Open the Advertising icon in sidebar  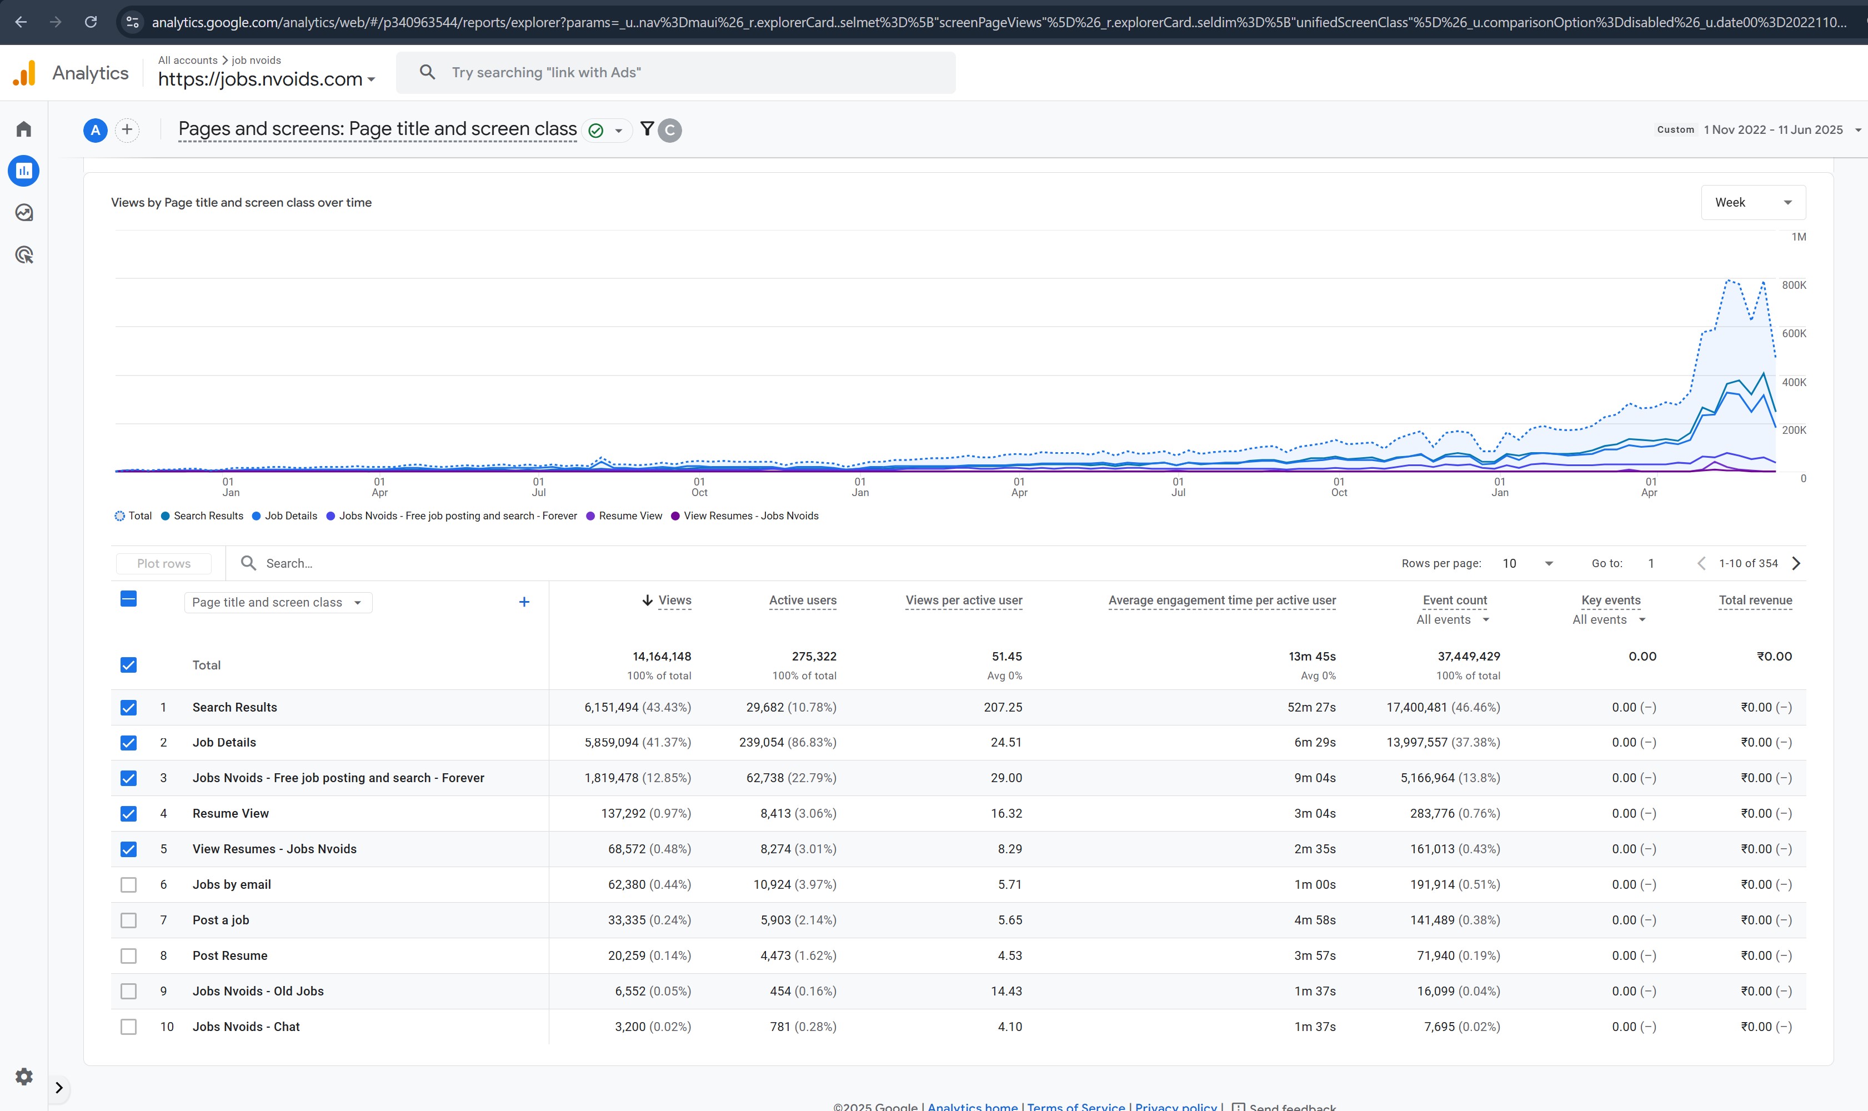(x=24, y=256)
